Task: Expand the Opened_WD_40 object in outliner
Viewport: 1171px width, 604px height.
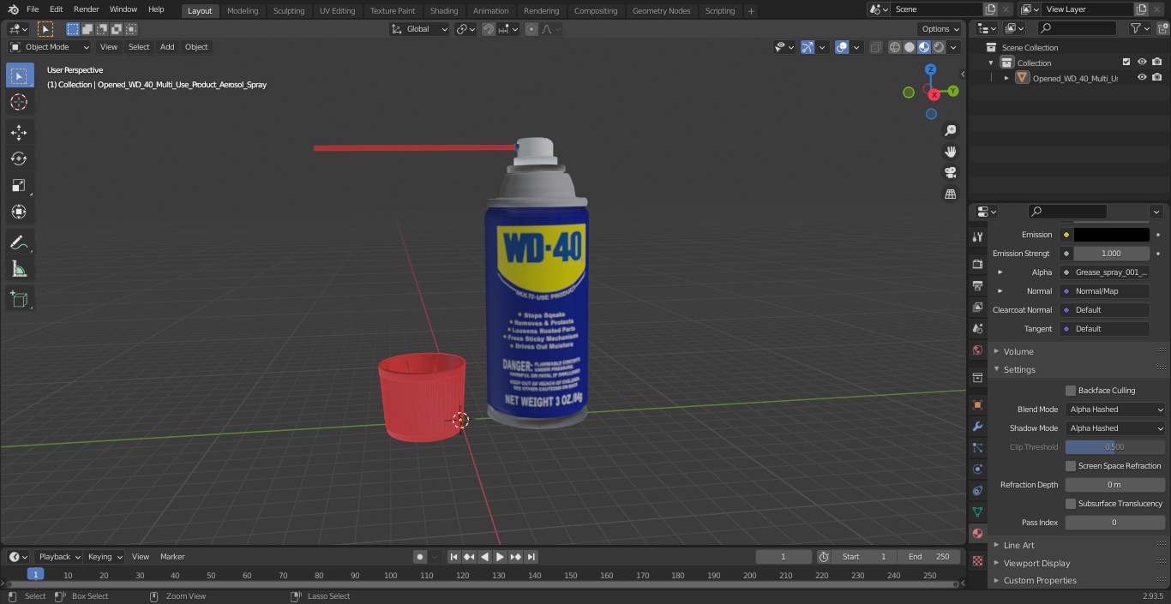Action: pyautogui.click(x=1006, y=78)
